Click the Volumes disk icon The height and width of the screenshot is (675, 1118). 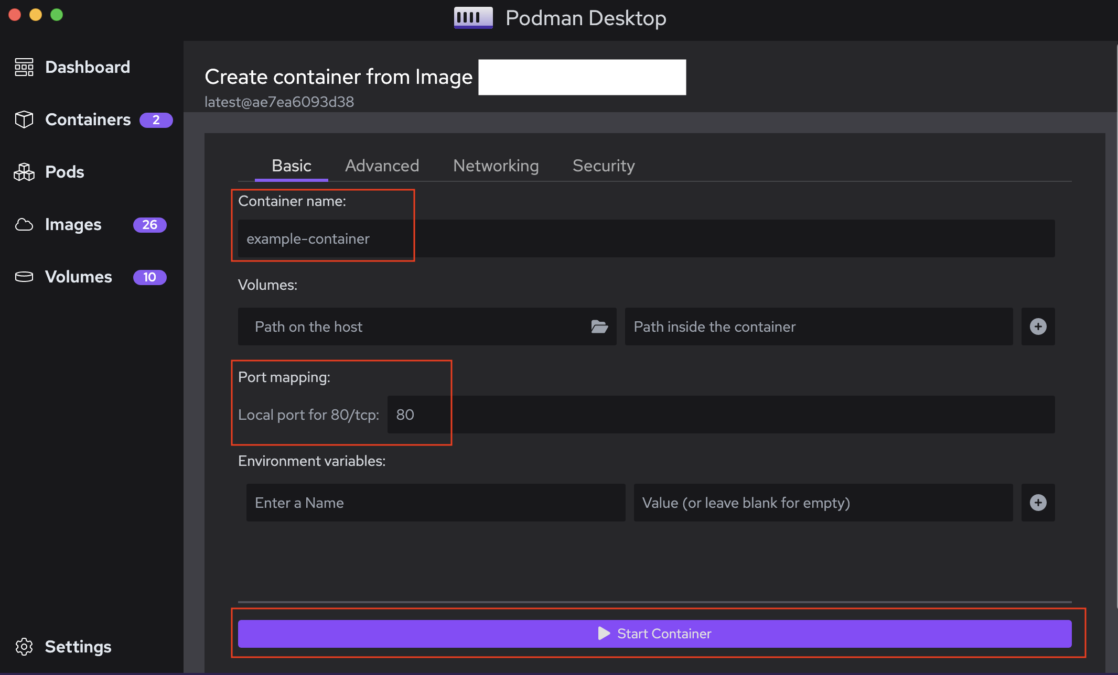pos(24,277)
